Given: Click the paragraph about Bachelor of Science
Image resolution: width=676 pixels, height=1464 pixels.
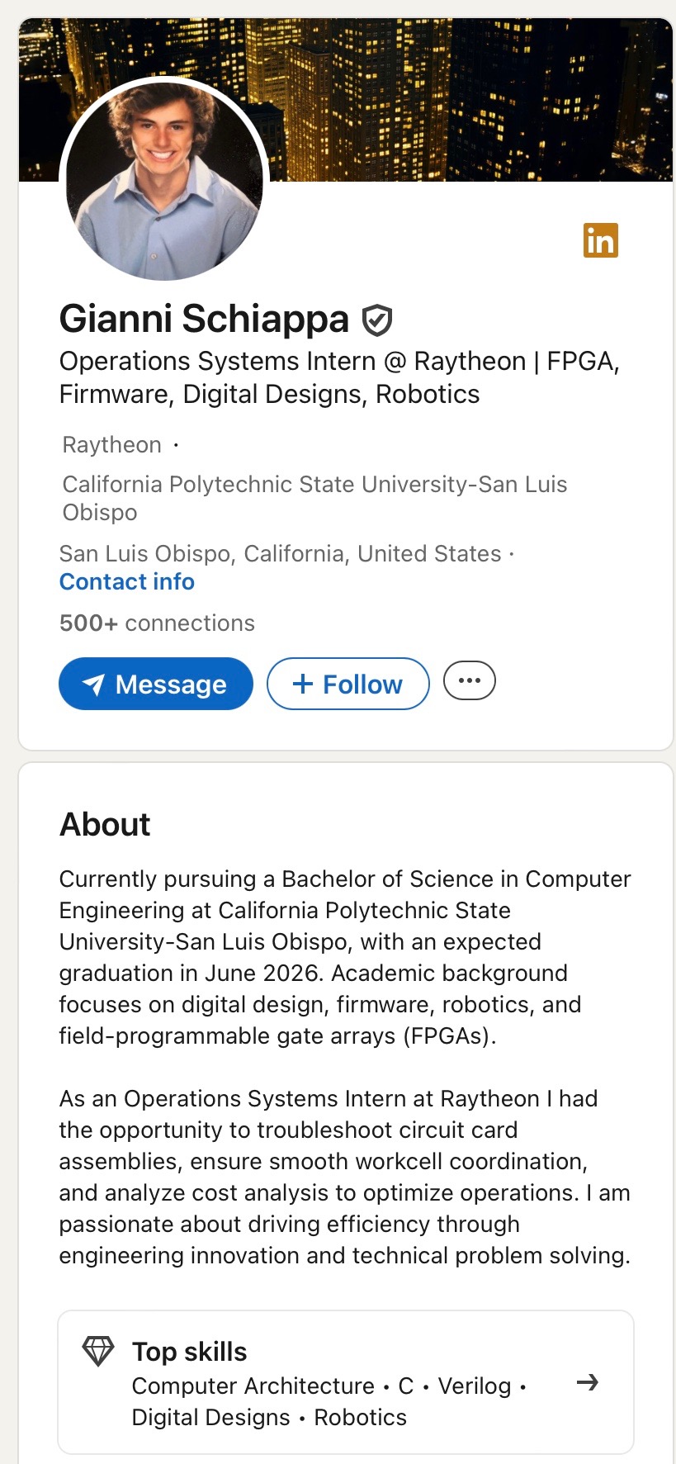Looking at the screenshot, I should pos(344,957).
